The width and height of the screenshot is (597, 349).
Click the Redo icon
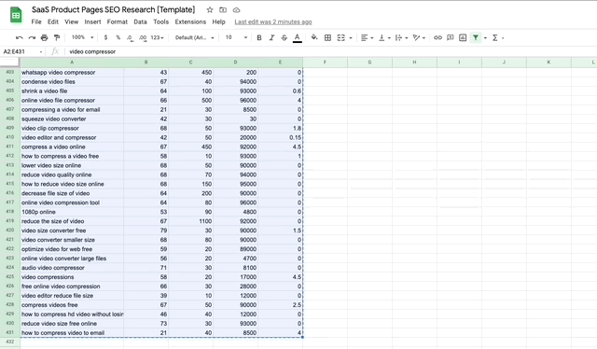click(32, 37)
